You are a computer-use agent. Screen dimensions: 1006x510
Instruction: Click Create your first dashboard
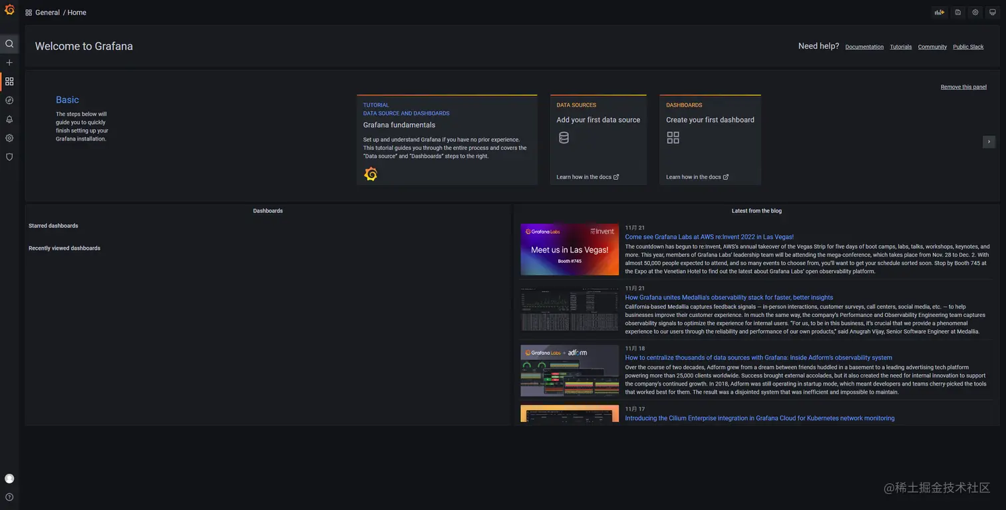pos(710,120)
